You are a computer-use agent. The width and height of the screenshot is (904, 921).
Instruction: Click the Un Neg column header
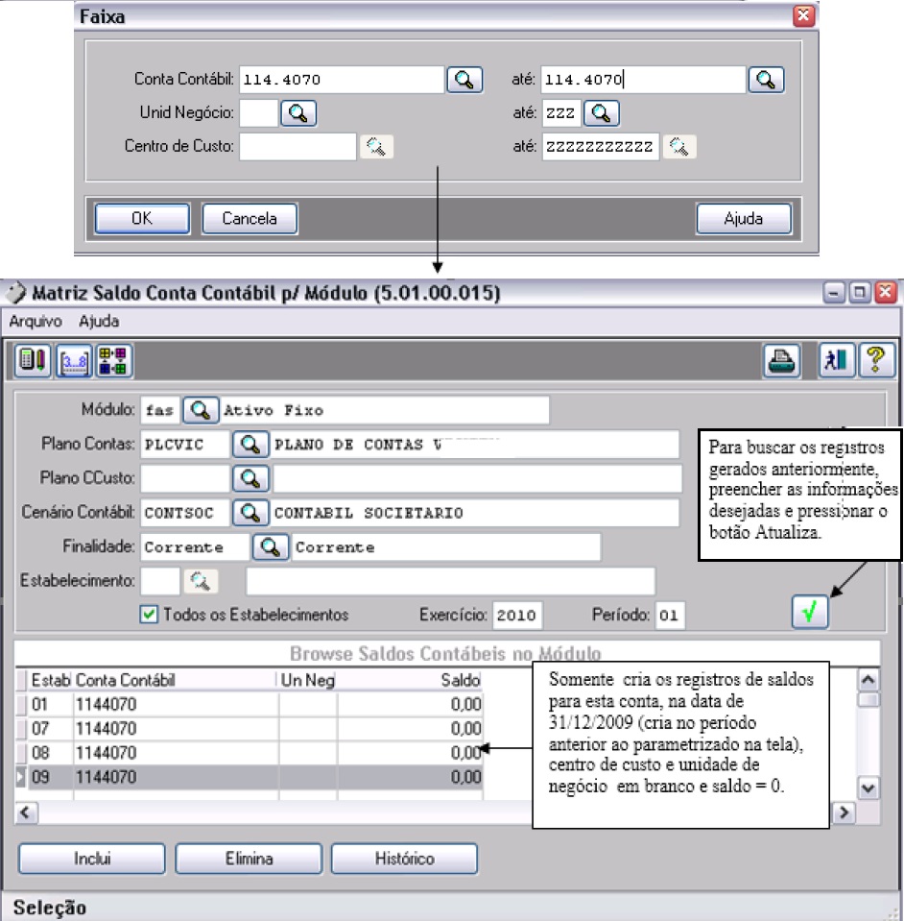pos(307,680)
